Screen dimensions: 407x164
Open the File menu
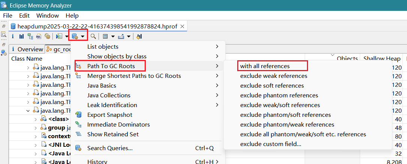tap(7, 16)
